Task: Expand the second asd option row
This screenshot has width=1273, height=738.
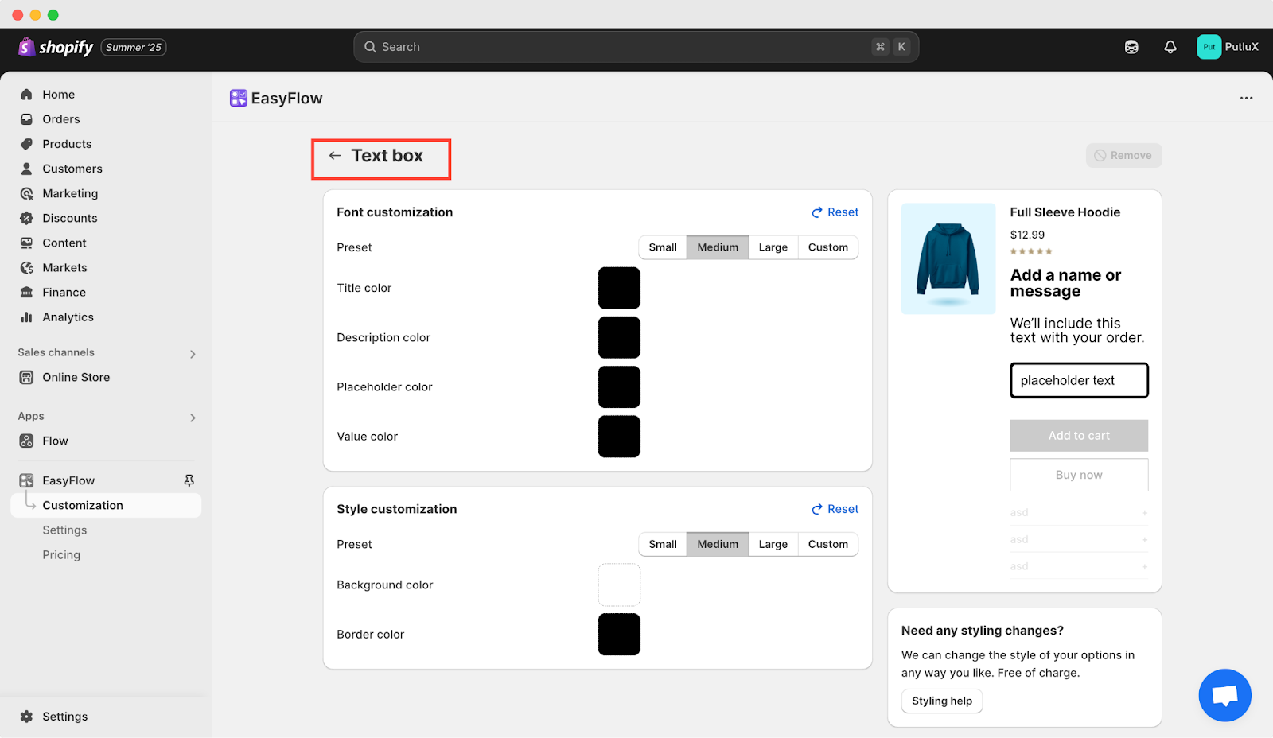Action: 1079,539
